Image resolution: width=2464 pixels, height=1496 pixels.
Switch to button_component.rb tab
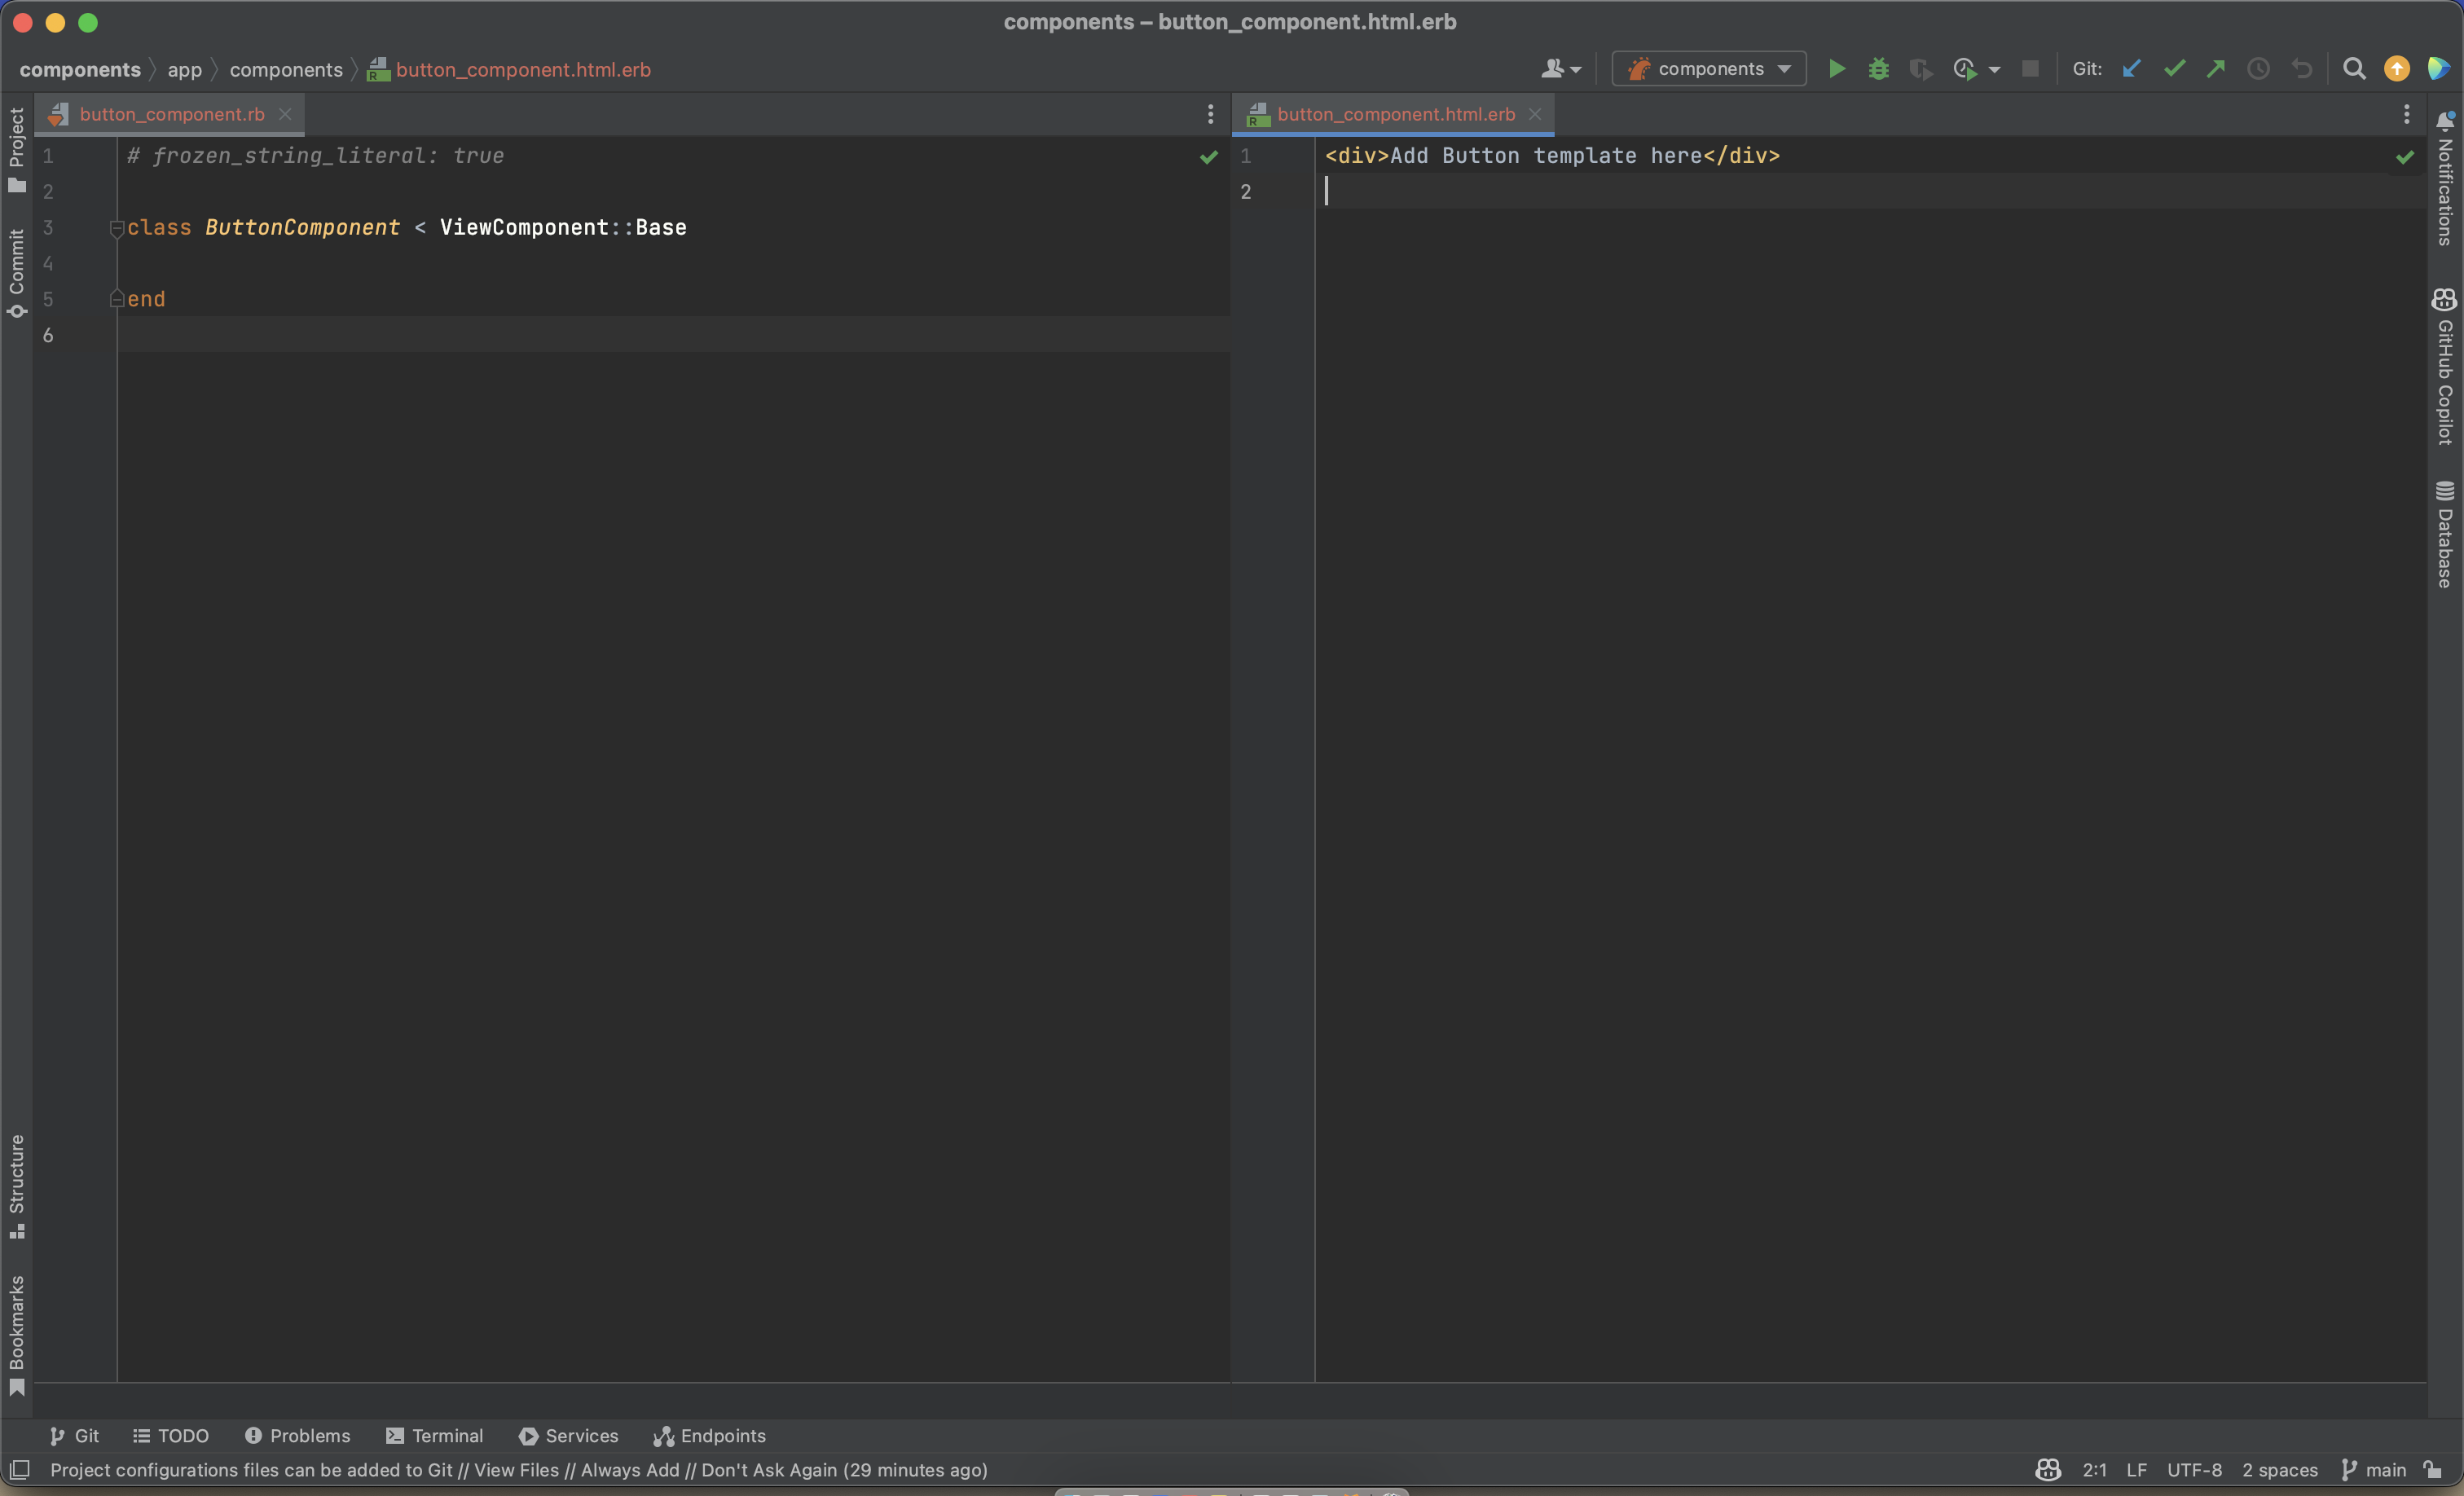(171, 114)
